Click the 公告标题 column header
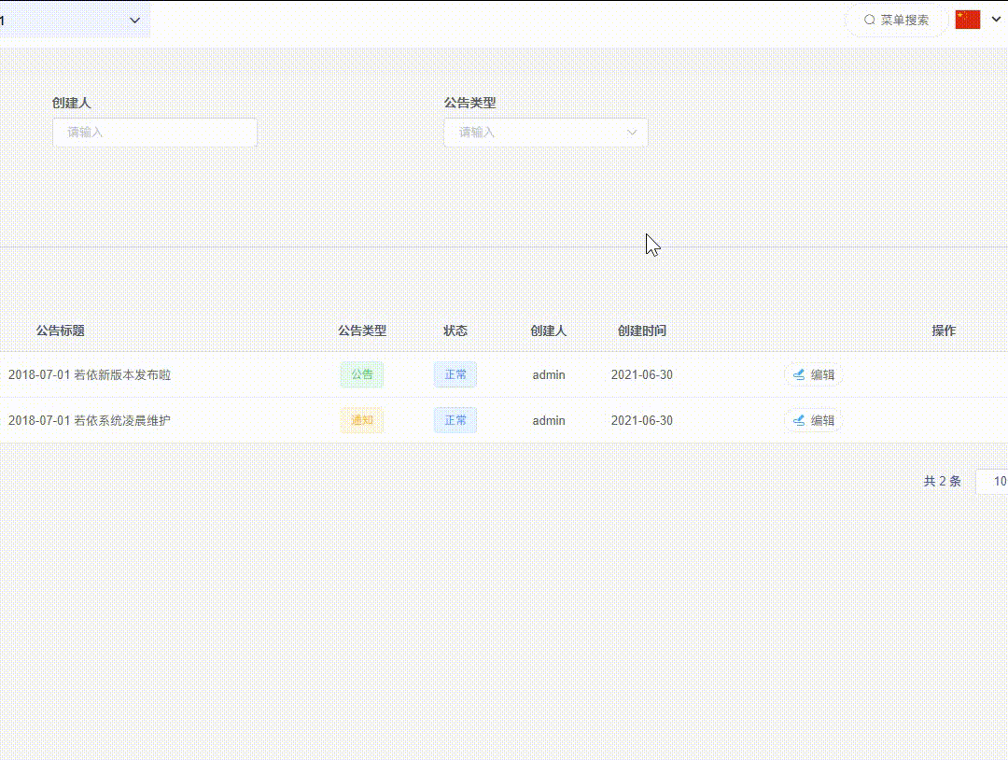 pos(61,331)
